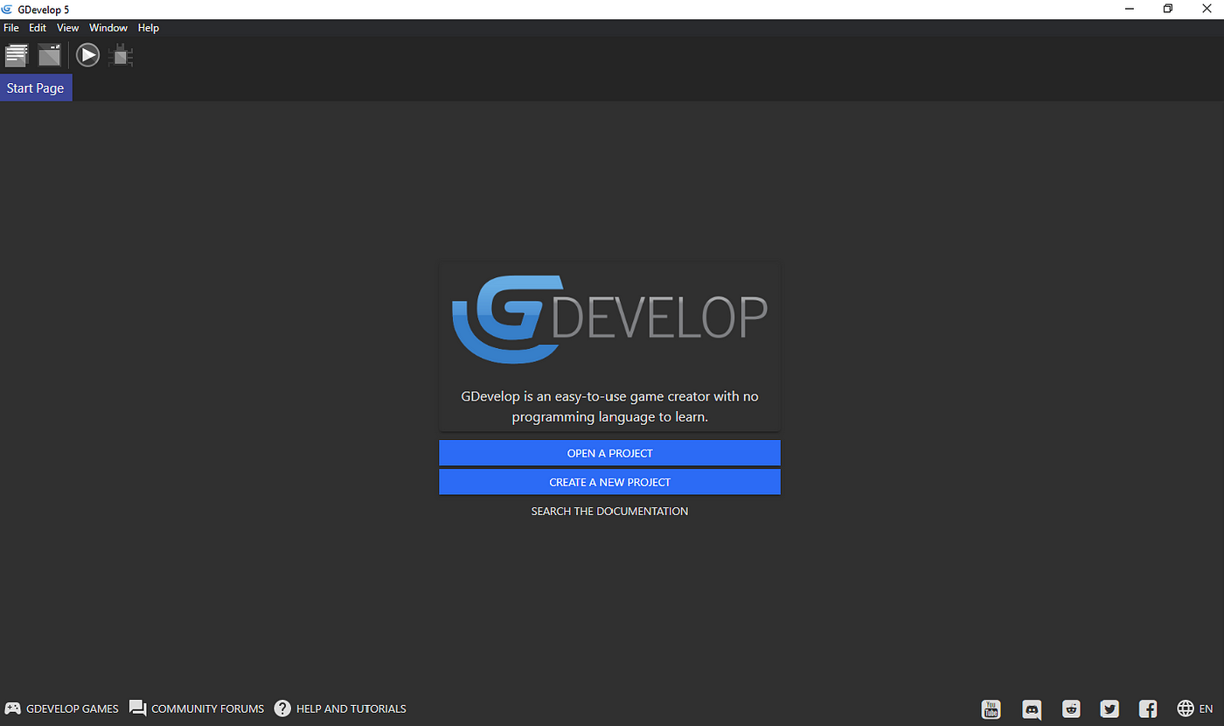Open the Discord server icon

(1032, 709)
